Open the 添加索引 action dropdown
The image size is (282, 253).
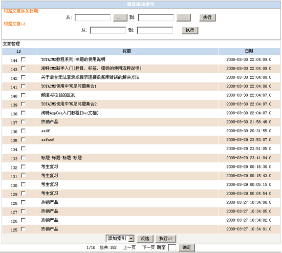pos(120,239)
